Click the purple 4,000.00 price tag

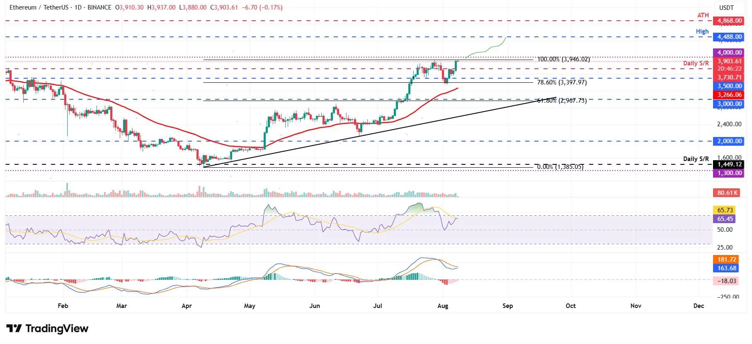click(x=729, y=53)
